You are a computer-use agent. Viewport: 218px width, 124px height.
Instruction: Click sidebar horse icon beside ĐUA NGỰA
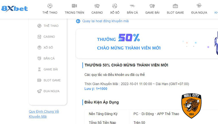pos(39,91)
